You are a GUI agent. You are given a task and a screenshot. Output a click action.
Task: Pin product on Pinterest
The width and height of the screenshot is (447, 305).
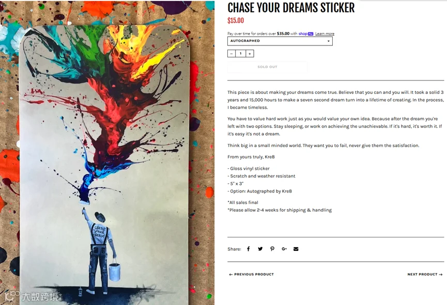coord(272,249)
